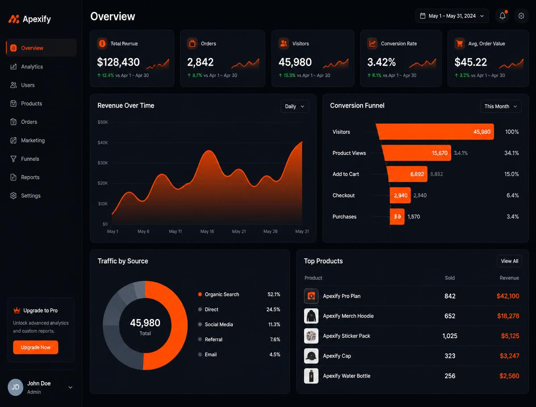Click the dollar icon on Total Revenue card
Screen dimensions: 536x407
click(102, 43)
